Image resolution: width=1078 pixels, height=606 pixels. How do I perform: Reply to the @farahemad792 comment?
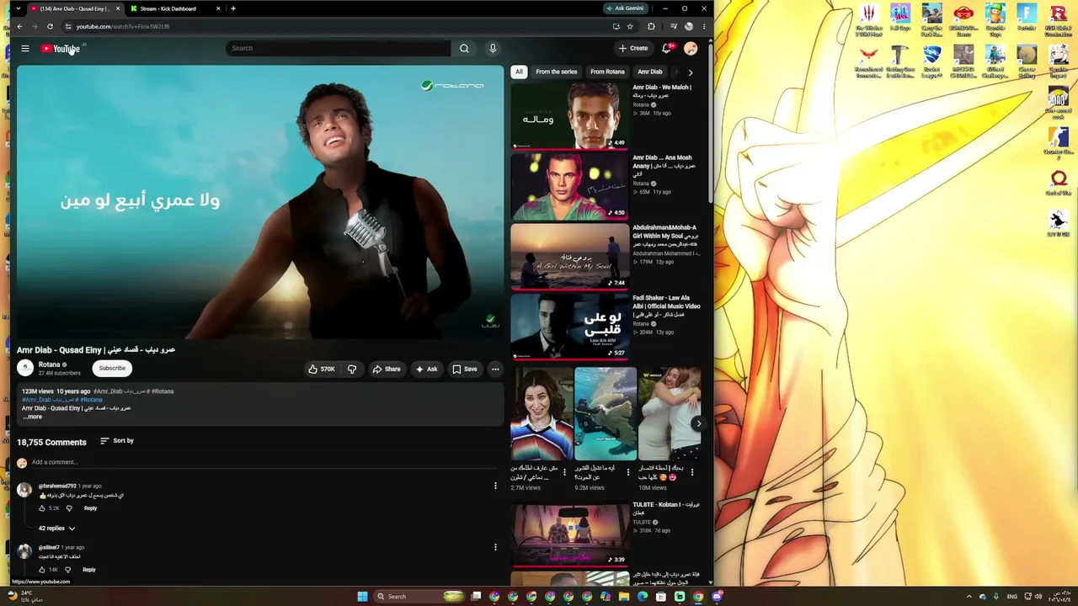90,508
